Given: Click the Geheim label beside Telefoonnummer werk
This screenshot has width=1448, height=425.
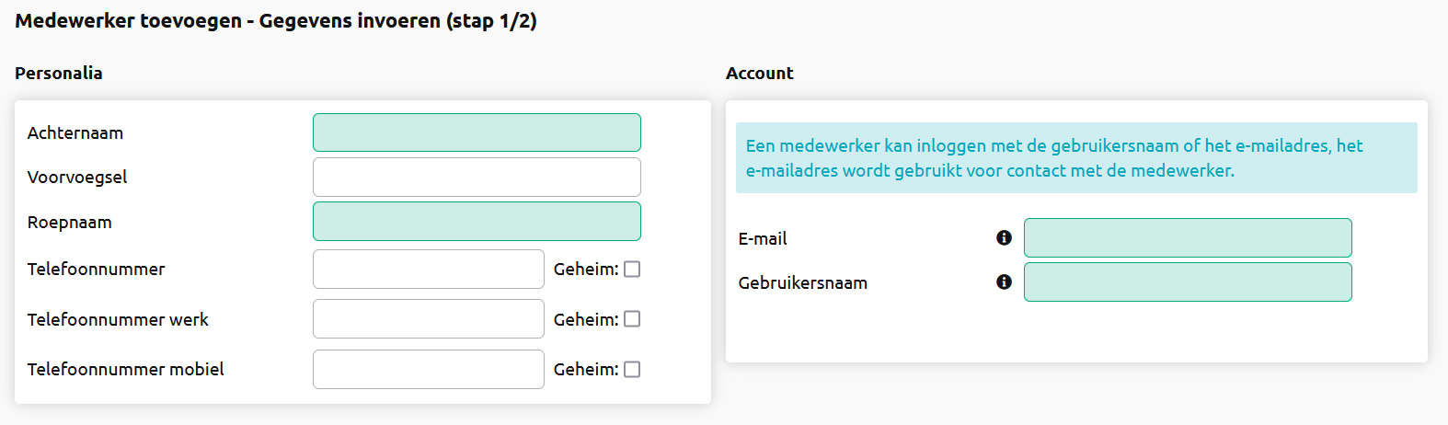Looking at the screenshot, I should tap(586, 319).
